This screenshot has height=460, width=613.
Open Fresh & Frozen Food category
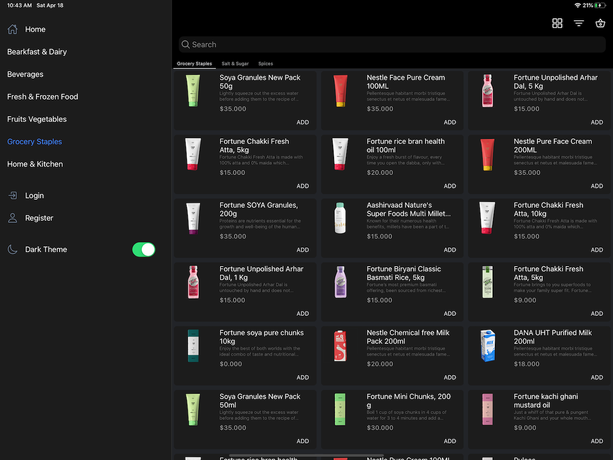point(43,97)
